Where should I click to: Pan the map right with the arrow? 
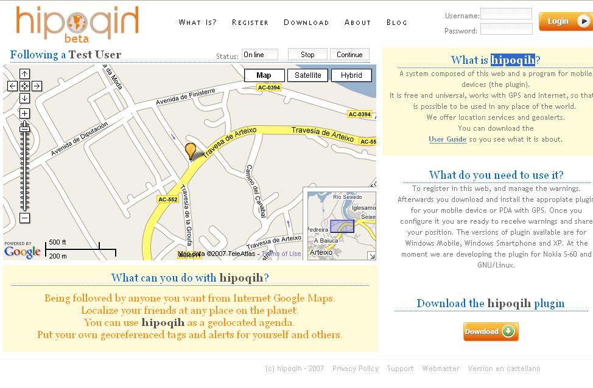click(37, 86)
